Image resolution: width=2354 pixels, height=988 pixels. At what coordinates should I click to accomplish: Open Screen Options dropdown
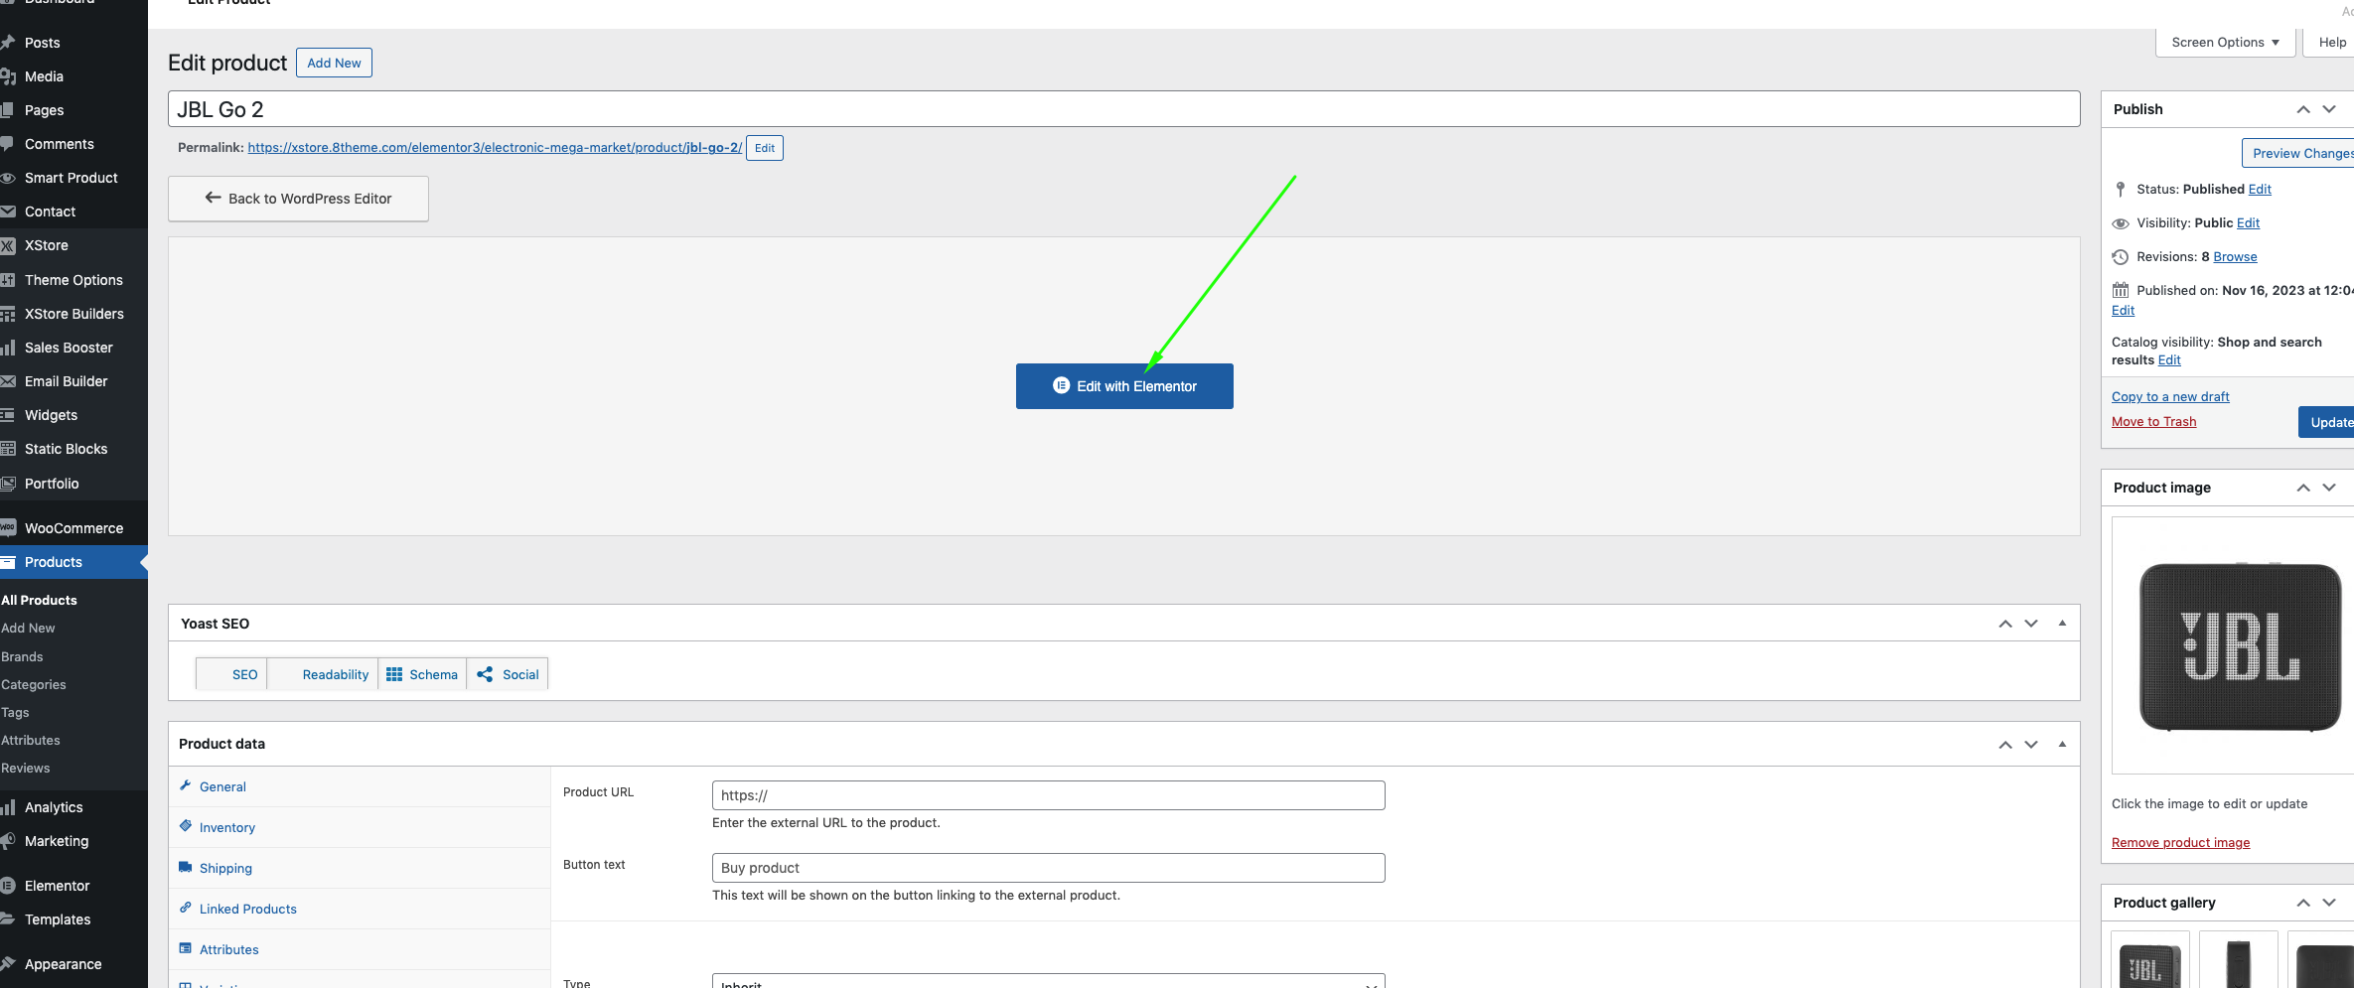pos(2225,42)
